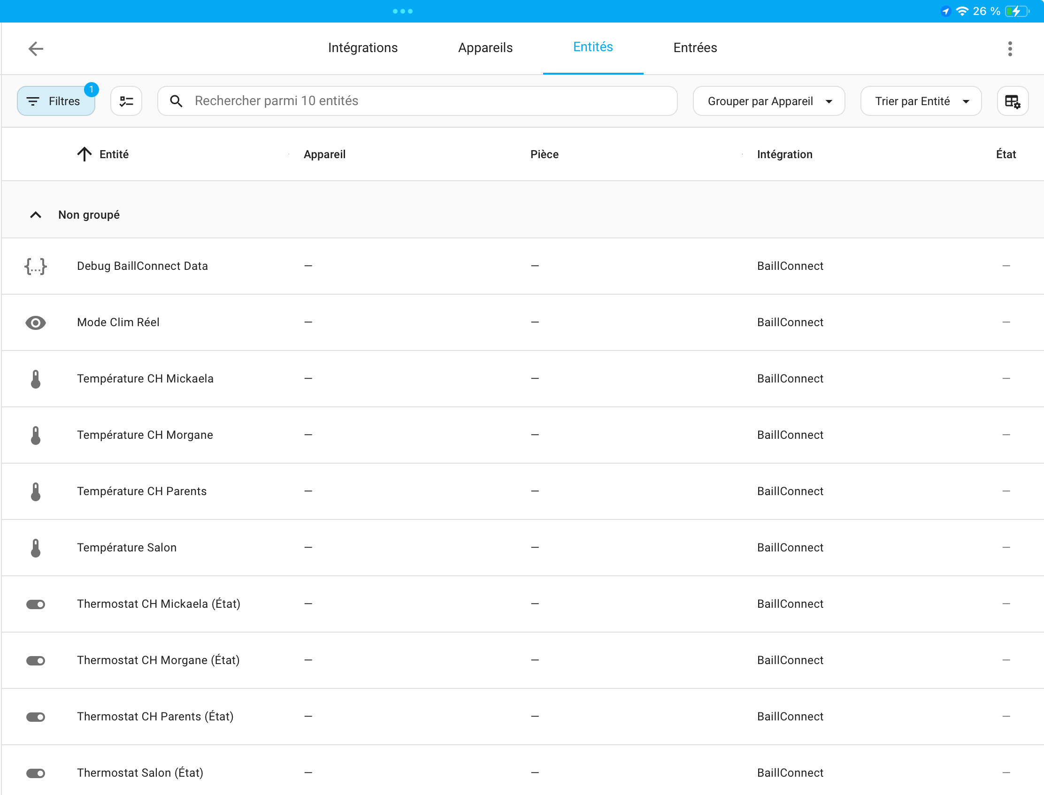Click the sort arrow beside Entité header
Image resolution: width=1044 pixels, height=795 pixels.
84,154
